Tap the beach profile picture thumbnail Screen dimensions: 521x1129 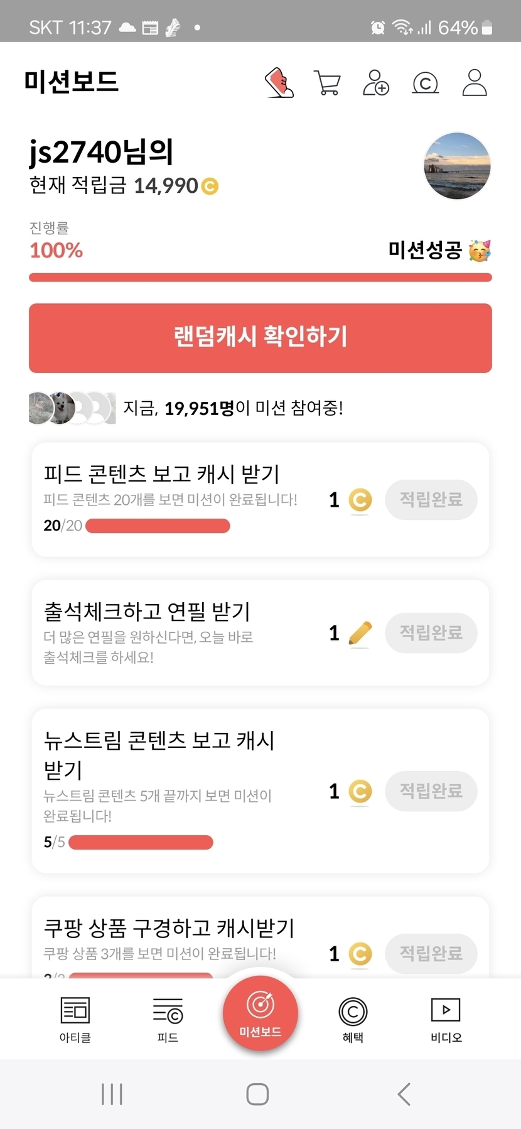click(457, 166)
